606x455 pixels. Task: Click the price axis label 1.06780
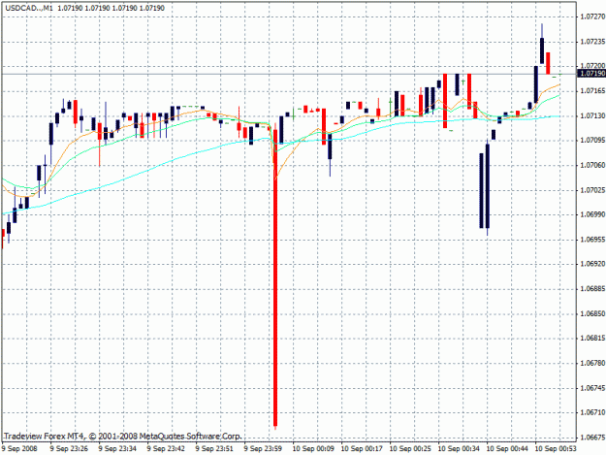click(x=592, y=363)
